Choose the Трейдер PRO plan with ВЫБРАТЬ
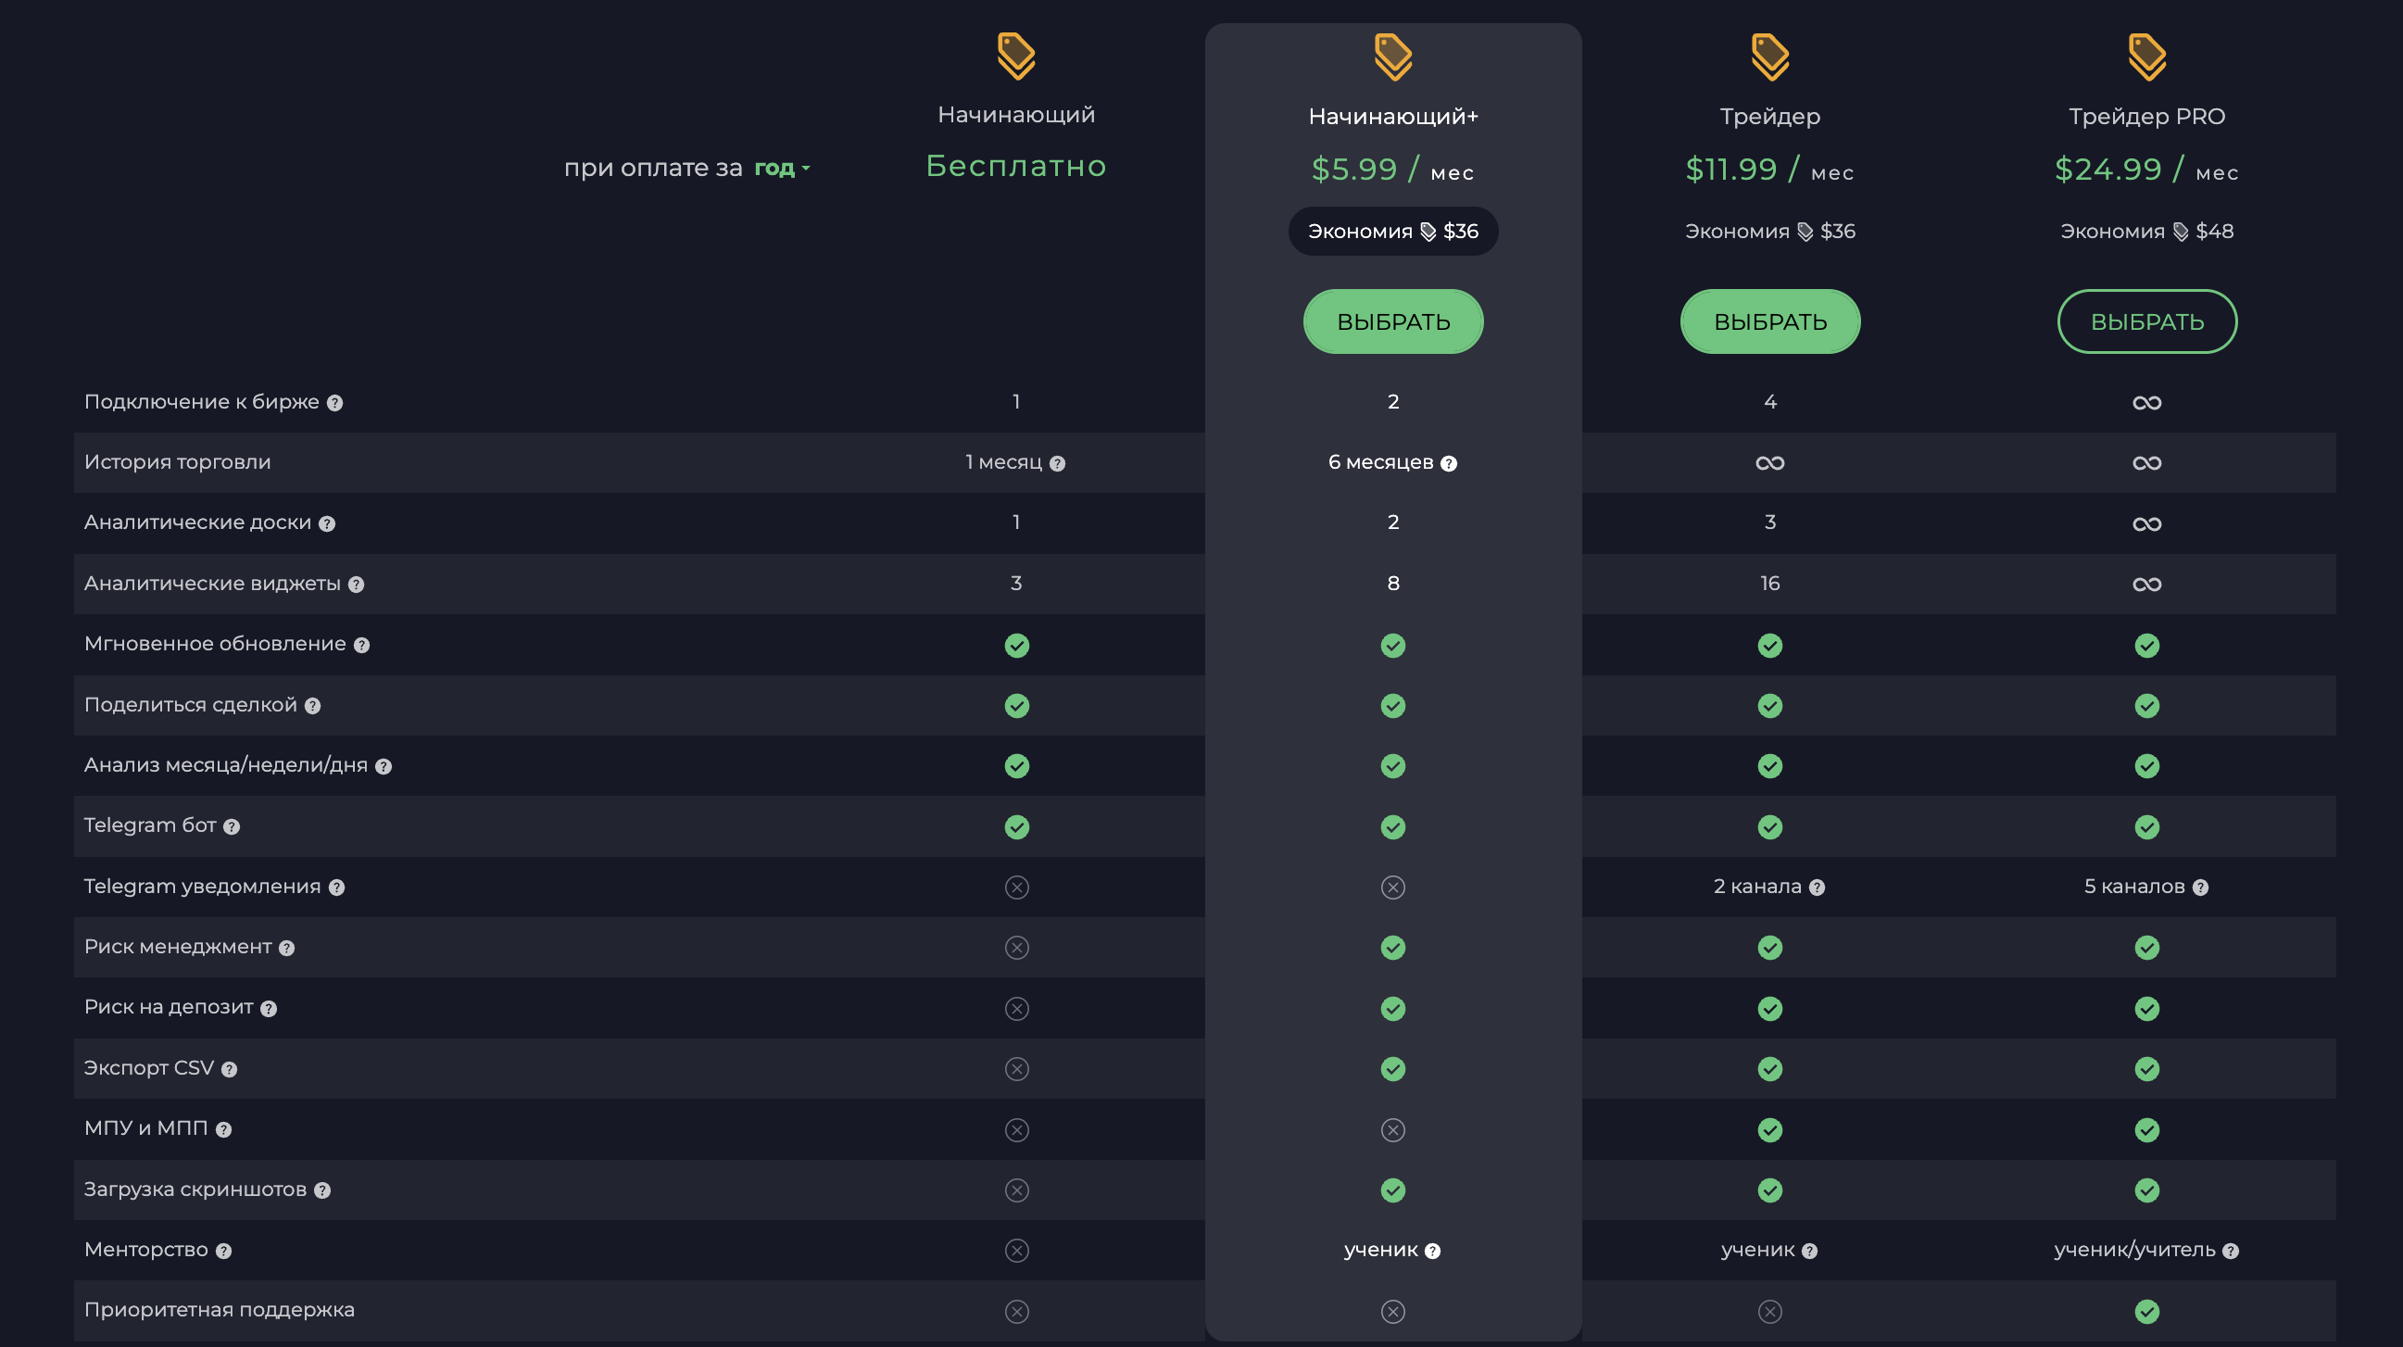 coord(2146,321)
